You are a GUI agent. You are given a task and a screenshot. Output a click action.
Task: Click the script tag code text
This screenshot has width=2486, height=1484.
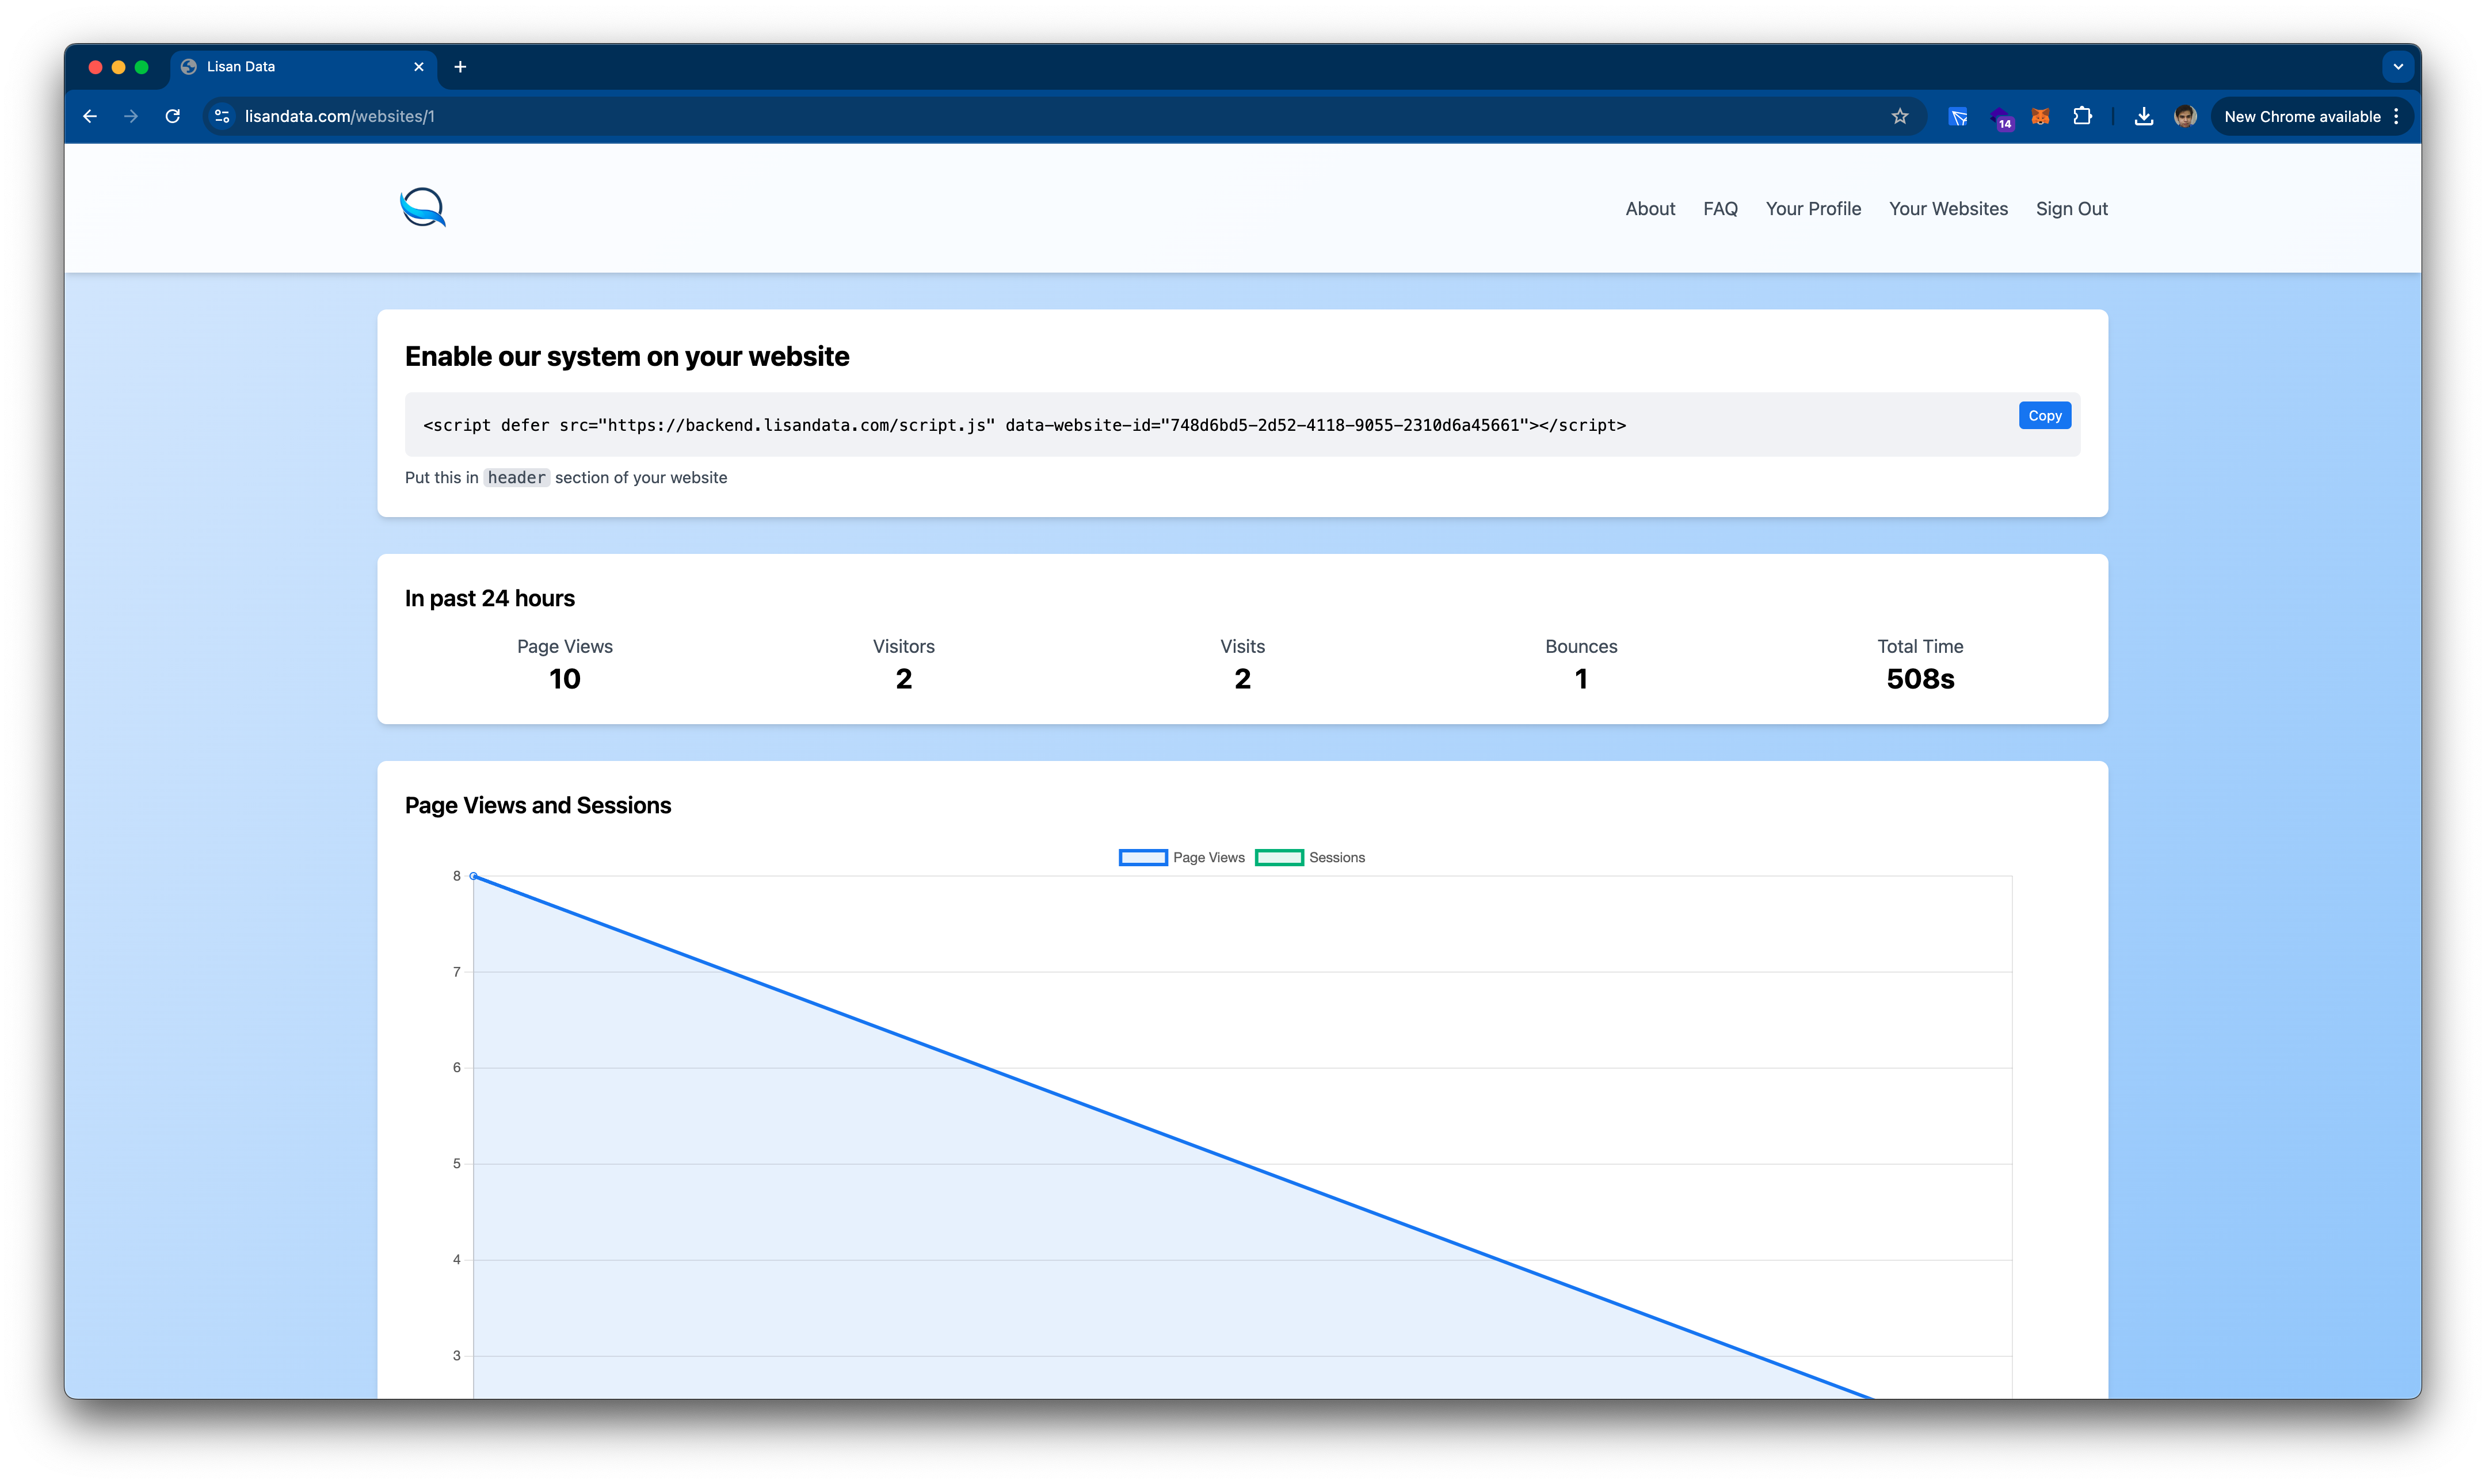[x=1024, y=425]
